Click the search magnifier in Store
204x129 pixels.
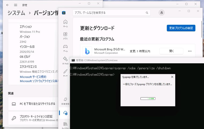pos(147,13)
